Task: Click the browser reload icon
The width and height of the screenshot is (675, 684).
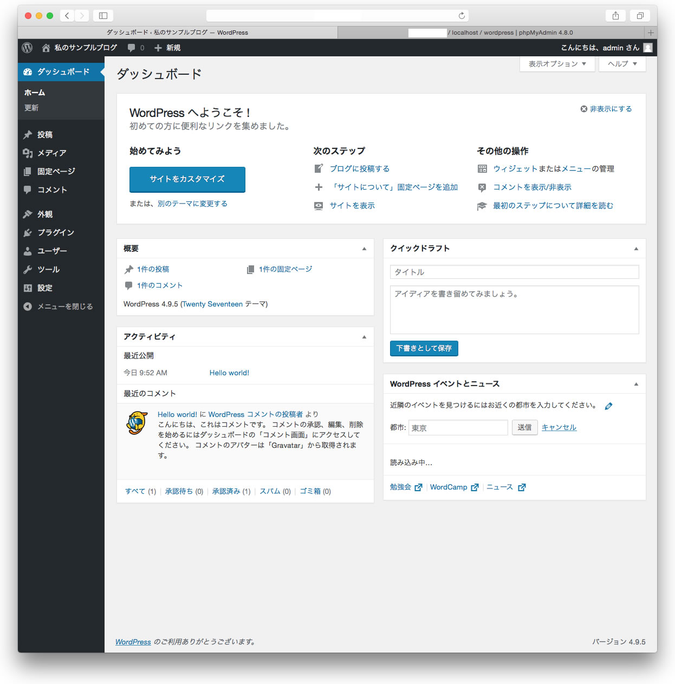Action: click(x=462, y=16)
